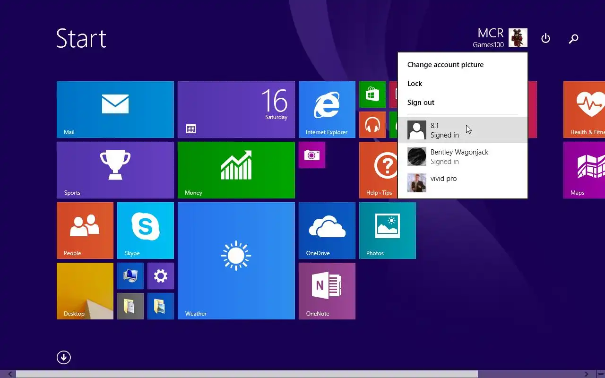This screenshot has width=605, height=378.
Task: Open the Calendar tile showing 16 Saturday
Action: 236,110
